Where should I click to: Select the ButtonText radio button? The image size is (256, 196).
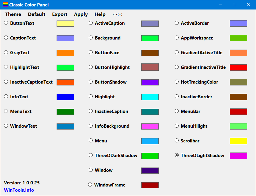pos(6,23)
